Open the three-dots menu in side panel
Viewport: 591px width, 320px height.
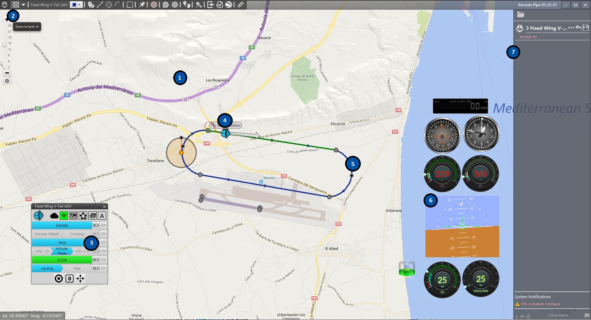tap(571, 28)
